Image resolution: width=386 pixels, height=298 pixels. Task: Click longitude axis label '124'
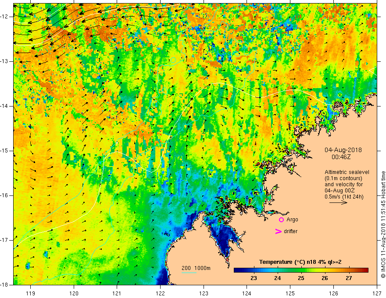(247, 293)
